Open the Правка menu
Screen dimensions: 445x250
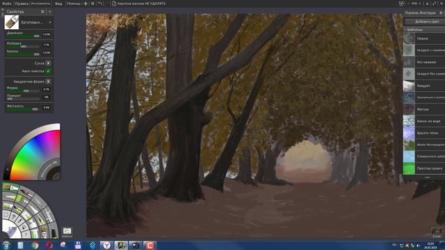22,3
